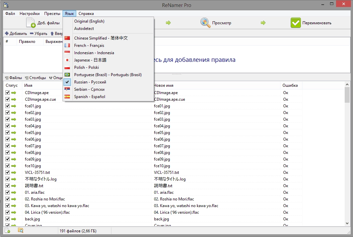Click the Переименовать rename button label
The image size is (353, 237).
point(317,23)
